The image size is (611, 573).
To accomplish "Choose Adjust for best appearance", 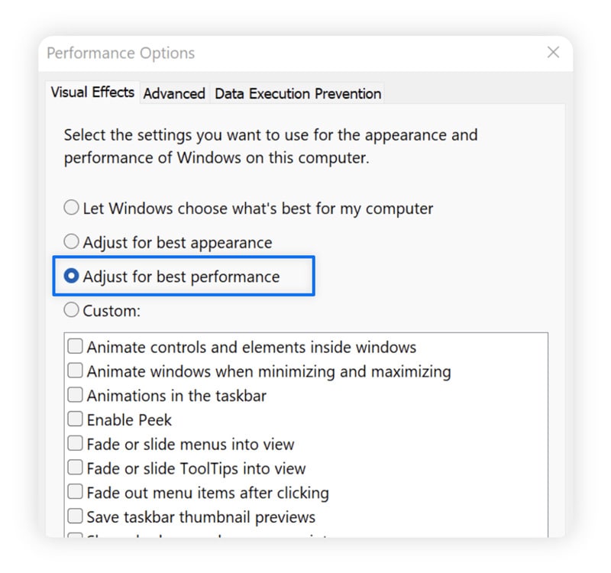I will tap(71, 241).
